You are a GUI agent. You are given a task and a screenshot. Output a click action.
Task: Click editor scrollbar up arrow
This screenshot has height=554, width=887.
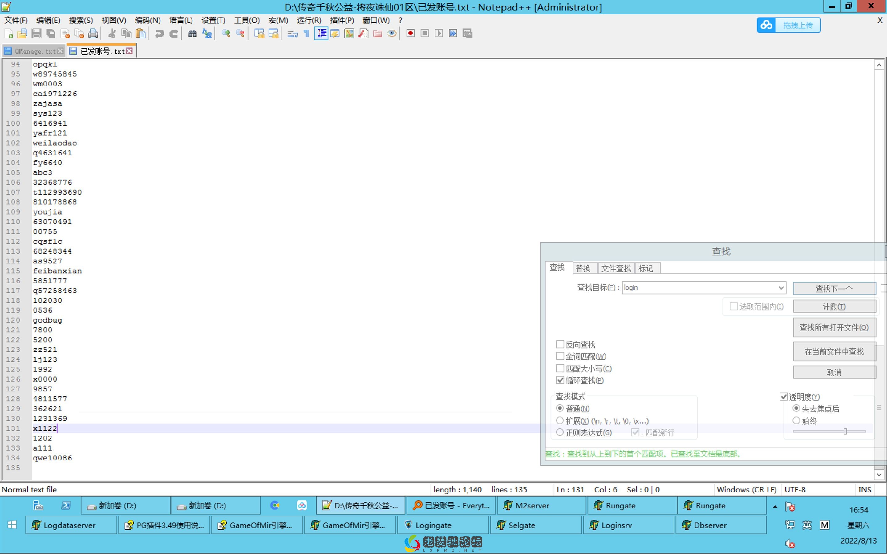[x=879, y=65]
